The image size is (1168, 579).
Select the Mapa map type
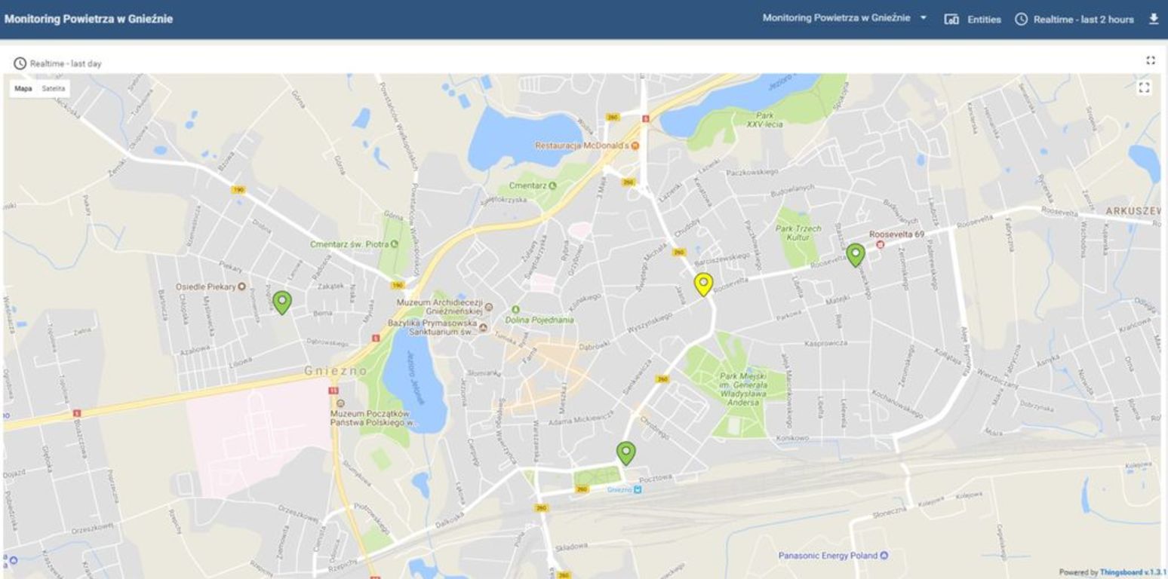(23, 89)
